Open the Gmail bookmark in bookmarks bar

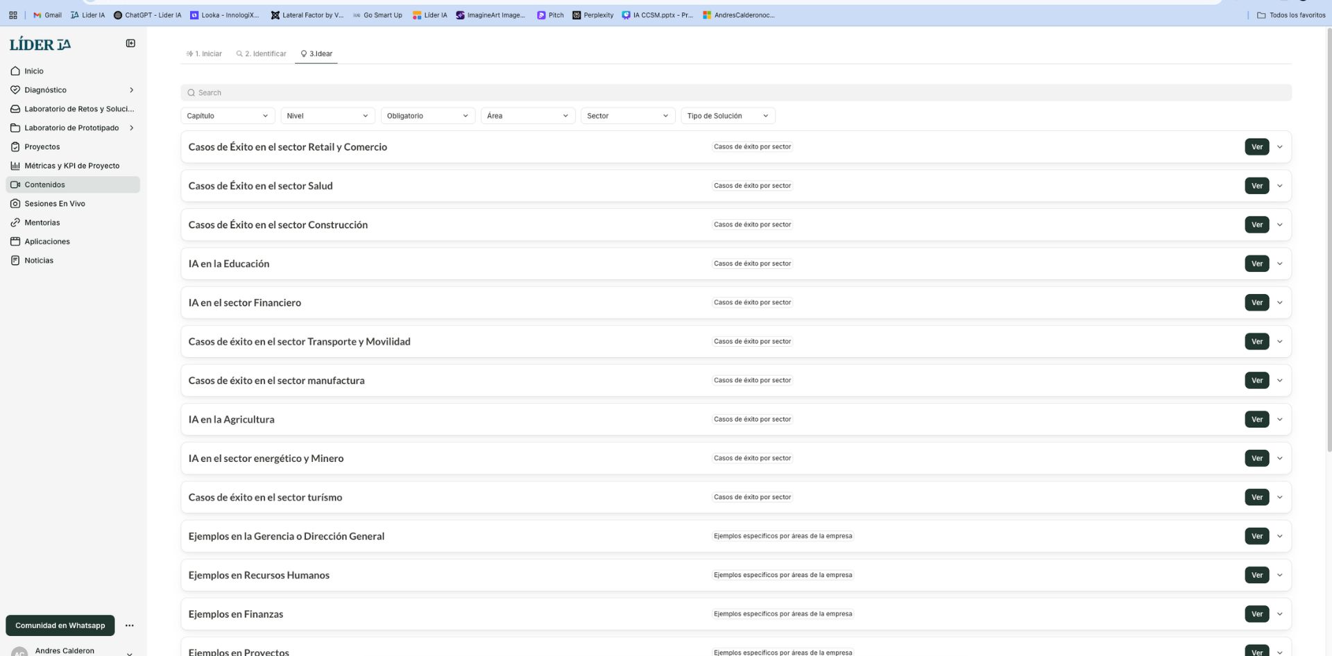click(x=47, y=15)
